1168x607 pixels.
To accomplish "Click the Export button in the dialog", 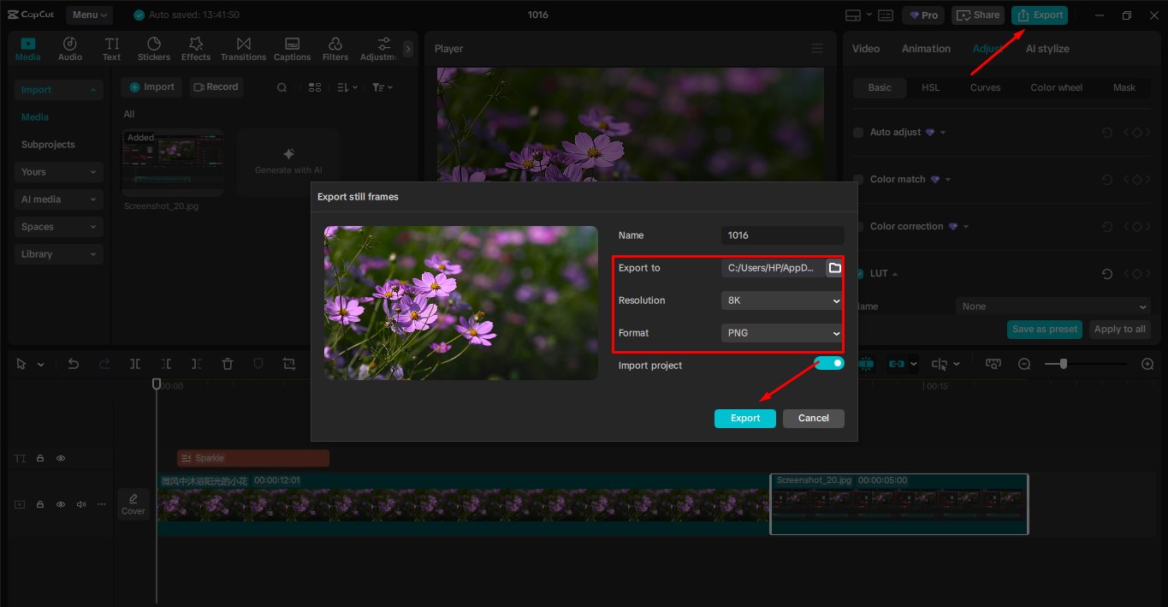I will click(x=744, y=419).
